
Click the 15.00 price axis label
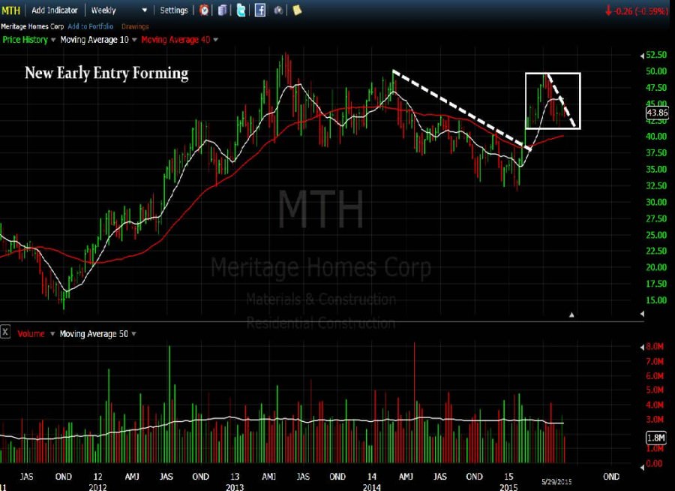tap(656, 300)
